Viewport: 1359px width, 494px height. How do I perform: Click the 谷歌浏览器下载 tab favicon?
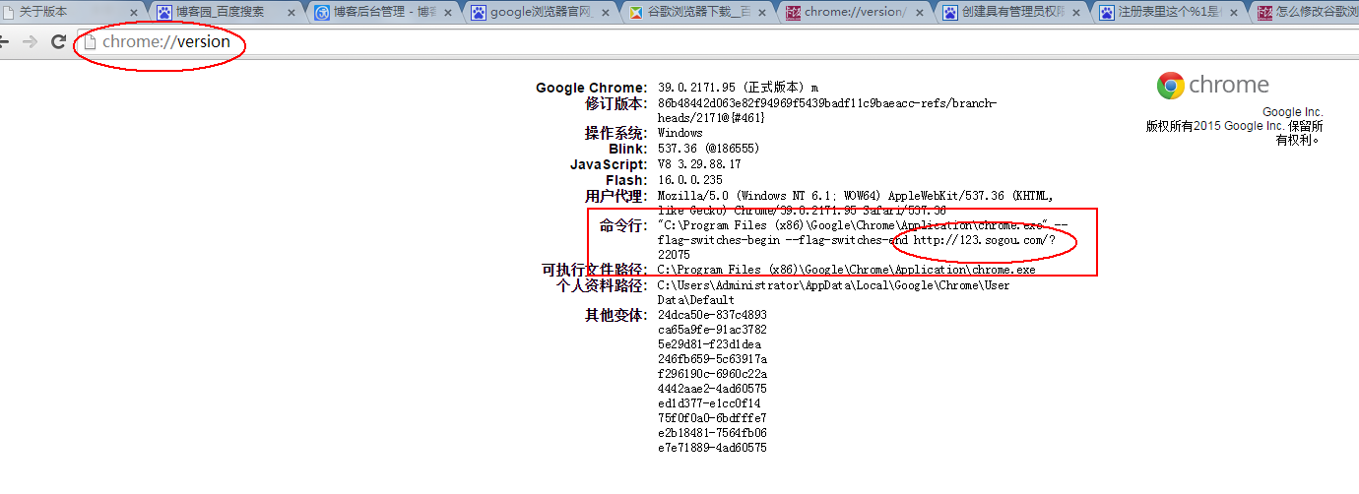pyautogui.click(x=636, y=13)
